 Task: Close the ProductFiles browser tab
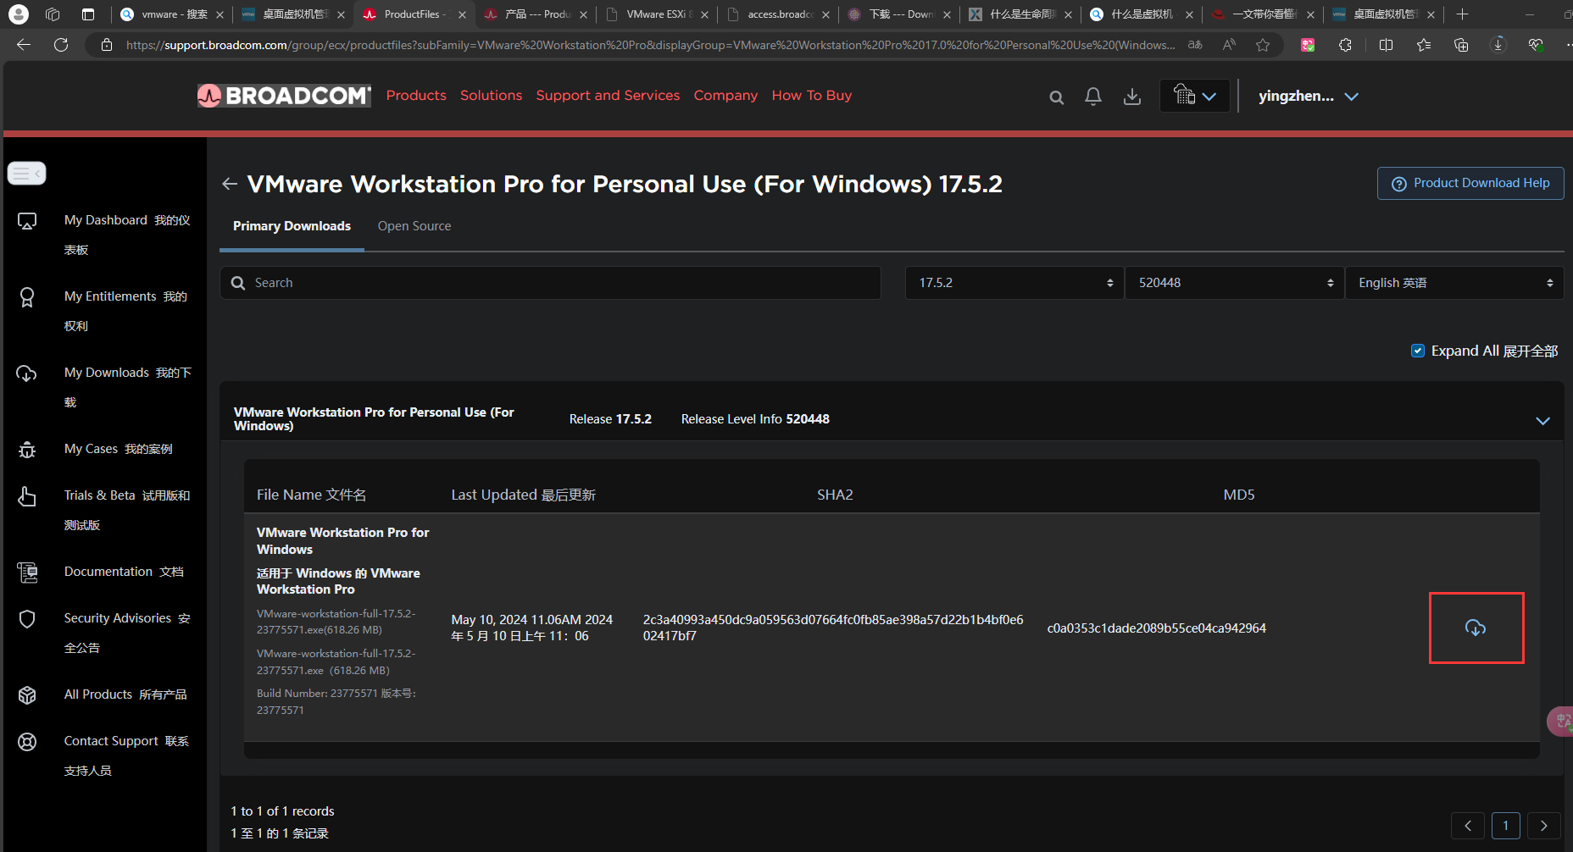point(462,14)
